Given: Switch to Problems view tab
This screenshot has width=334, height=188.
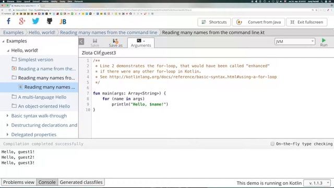Looking at the screenshot, I should click(x=19, y=182).
